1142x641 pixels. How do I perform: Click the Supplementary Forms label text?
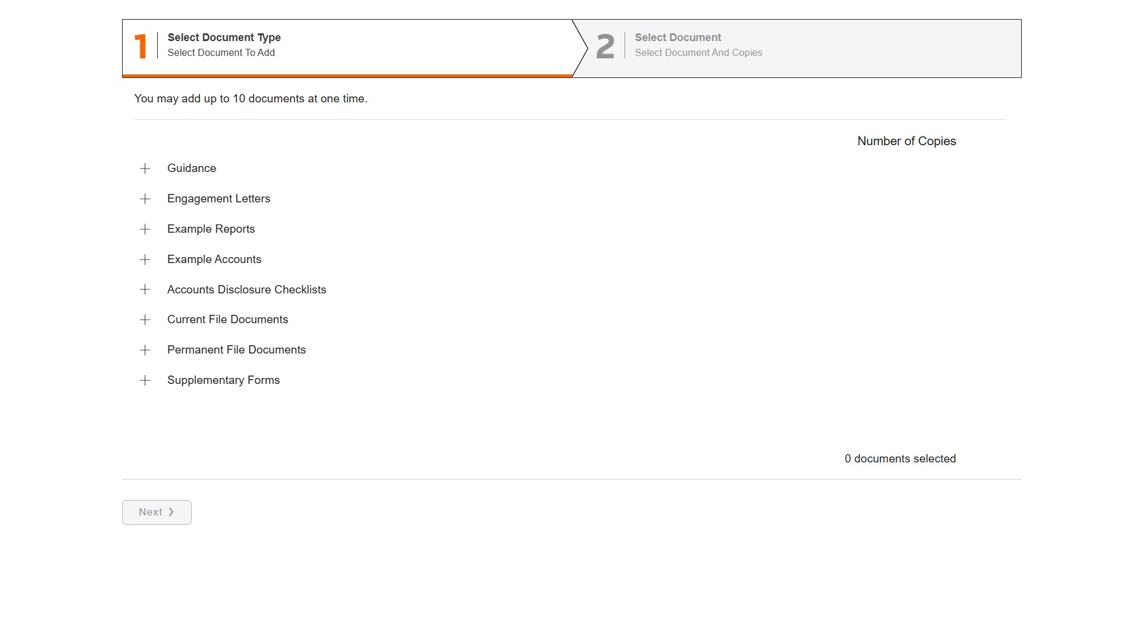coord(223,380)
